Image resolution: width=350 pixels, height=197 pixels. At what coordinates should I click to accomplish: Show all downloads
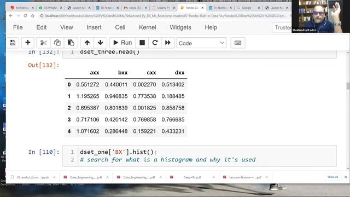332,177
